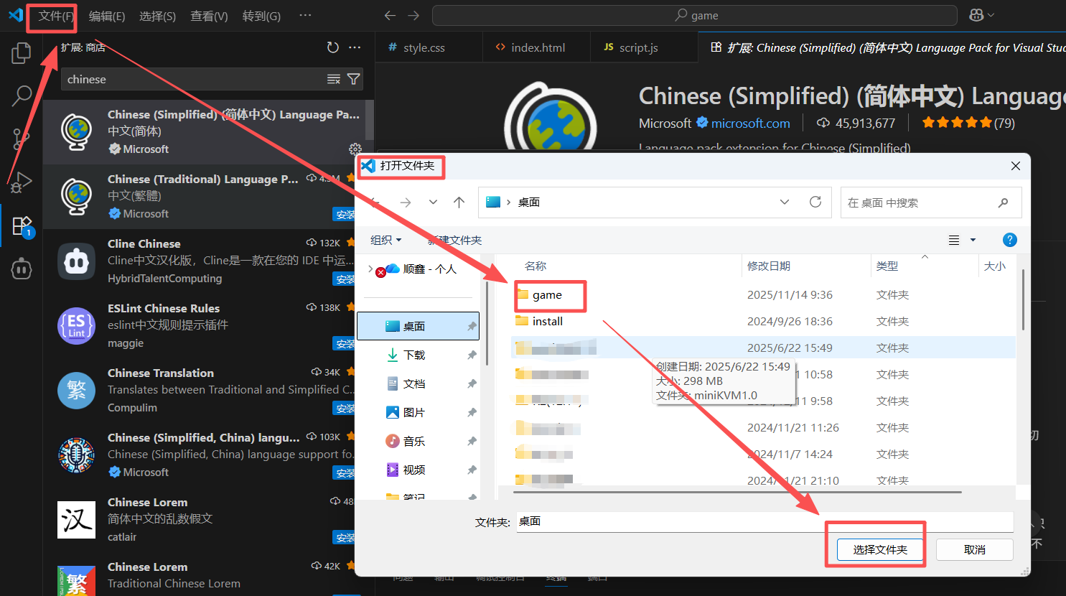This screenshot has height=596, width=1066.
Task: Expand address bar path history dropdown
Action: click(x=784, y=202)
